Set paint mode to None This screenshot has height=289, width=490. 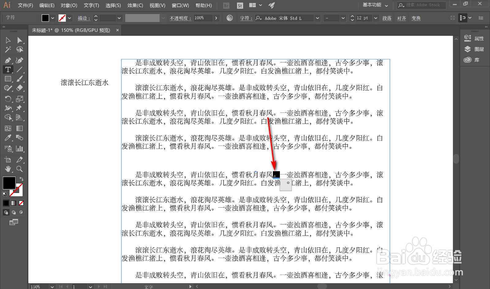click(x=21, y=203)
